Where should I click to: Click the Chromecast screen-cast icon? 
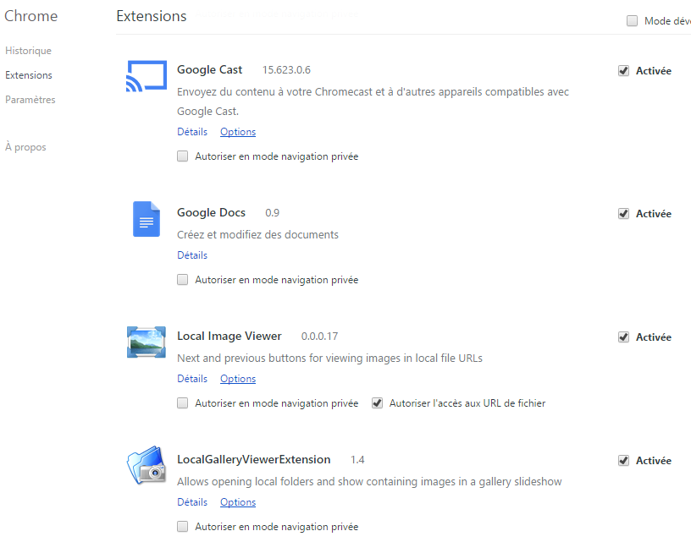(x=146, y=75)
